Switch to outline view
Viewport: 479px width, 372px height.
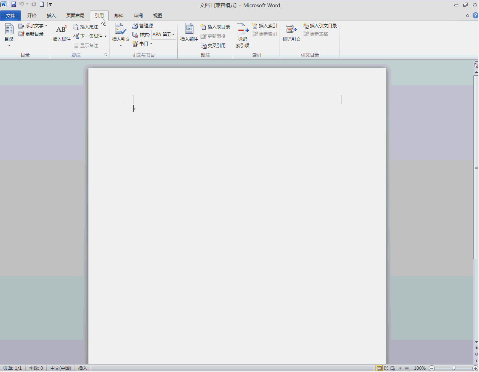pyautogui.click(x=400, y=368)
